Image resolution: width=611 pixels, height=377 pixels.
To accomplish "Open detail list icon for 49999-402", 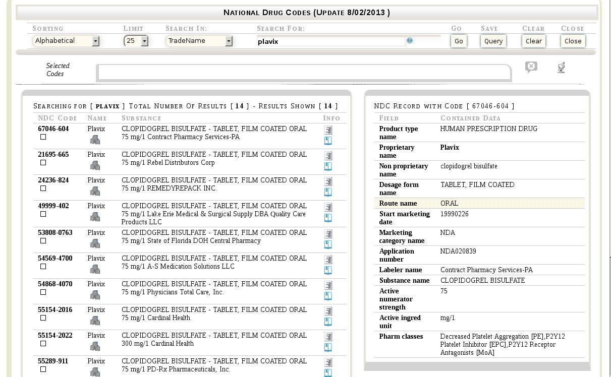I will point(328,207).
